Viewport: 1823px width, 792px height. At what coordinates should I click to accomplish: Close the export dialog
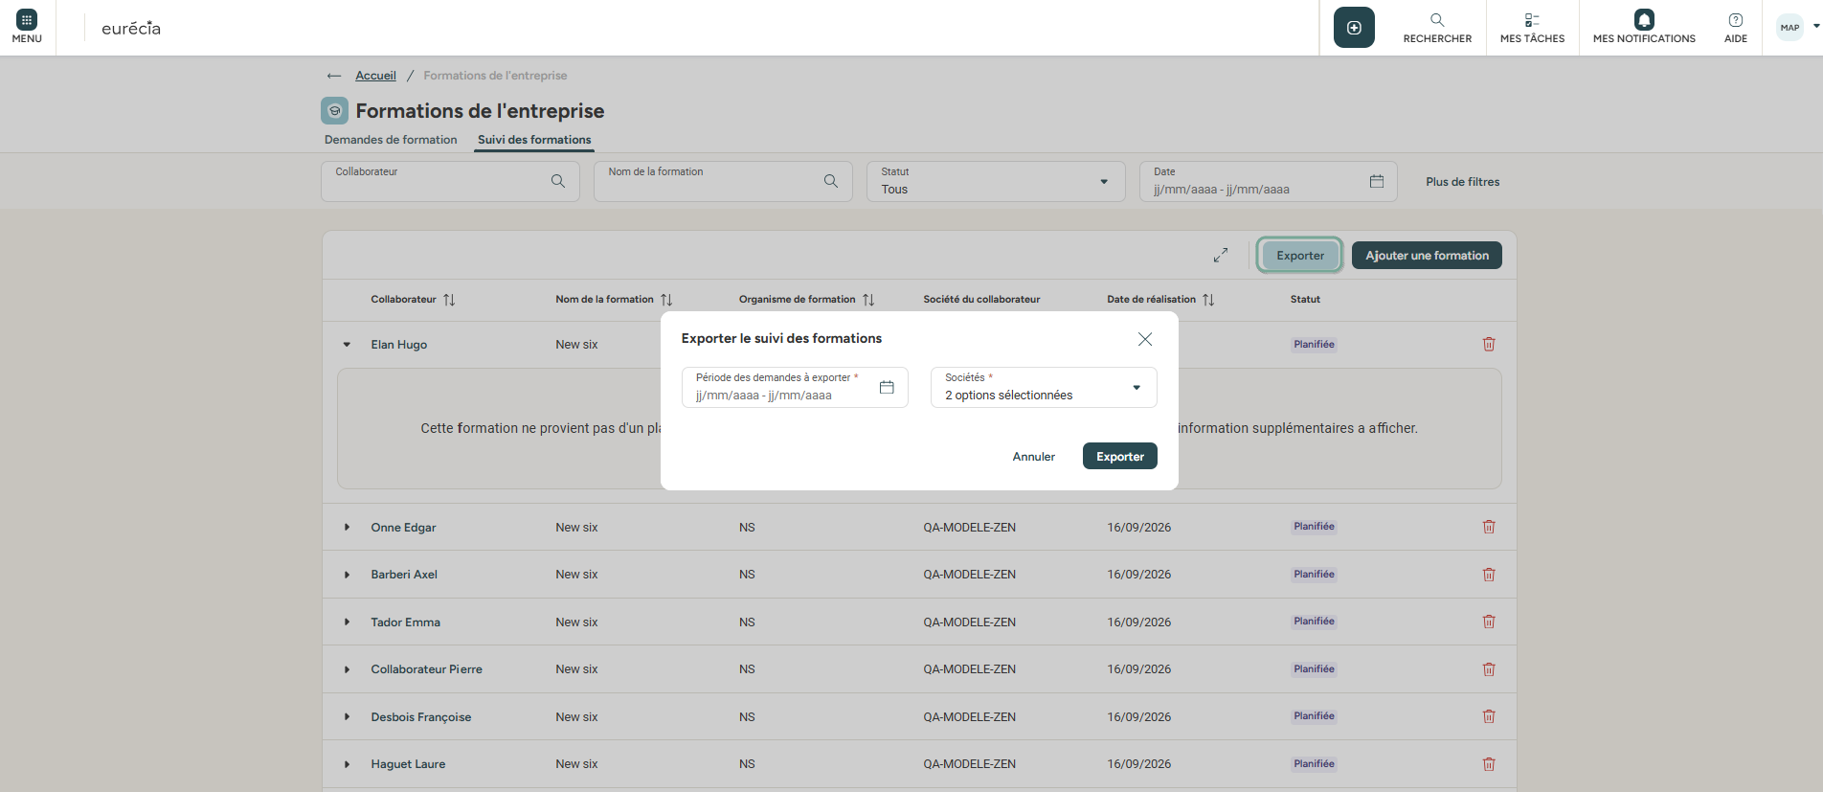coord(1145,339)
